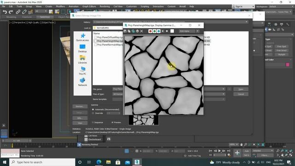Click the Undo arrow in main toolbar

(x=5, y=12)
